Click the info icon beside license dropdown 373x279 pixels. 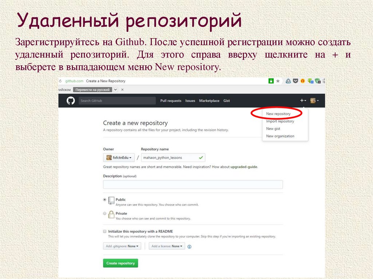pos(189,247)
